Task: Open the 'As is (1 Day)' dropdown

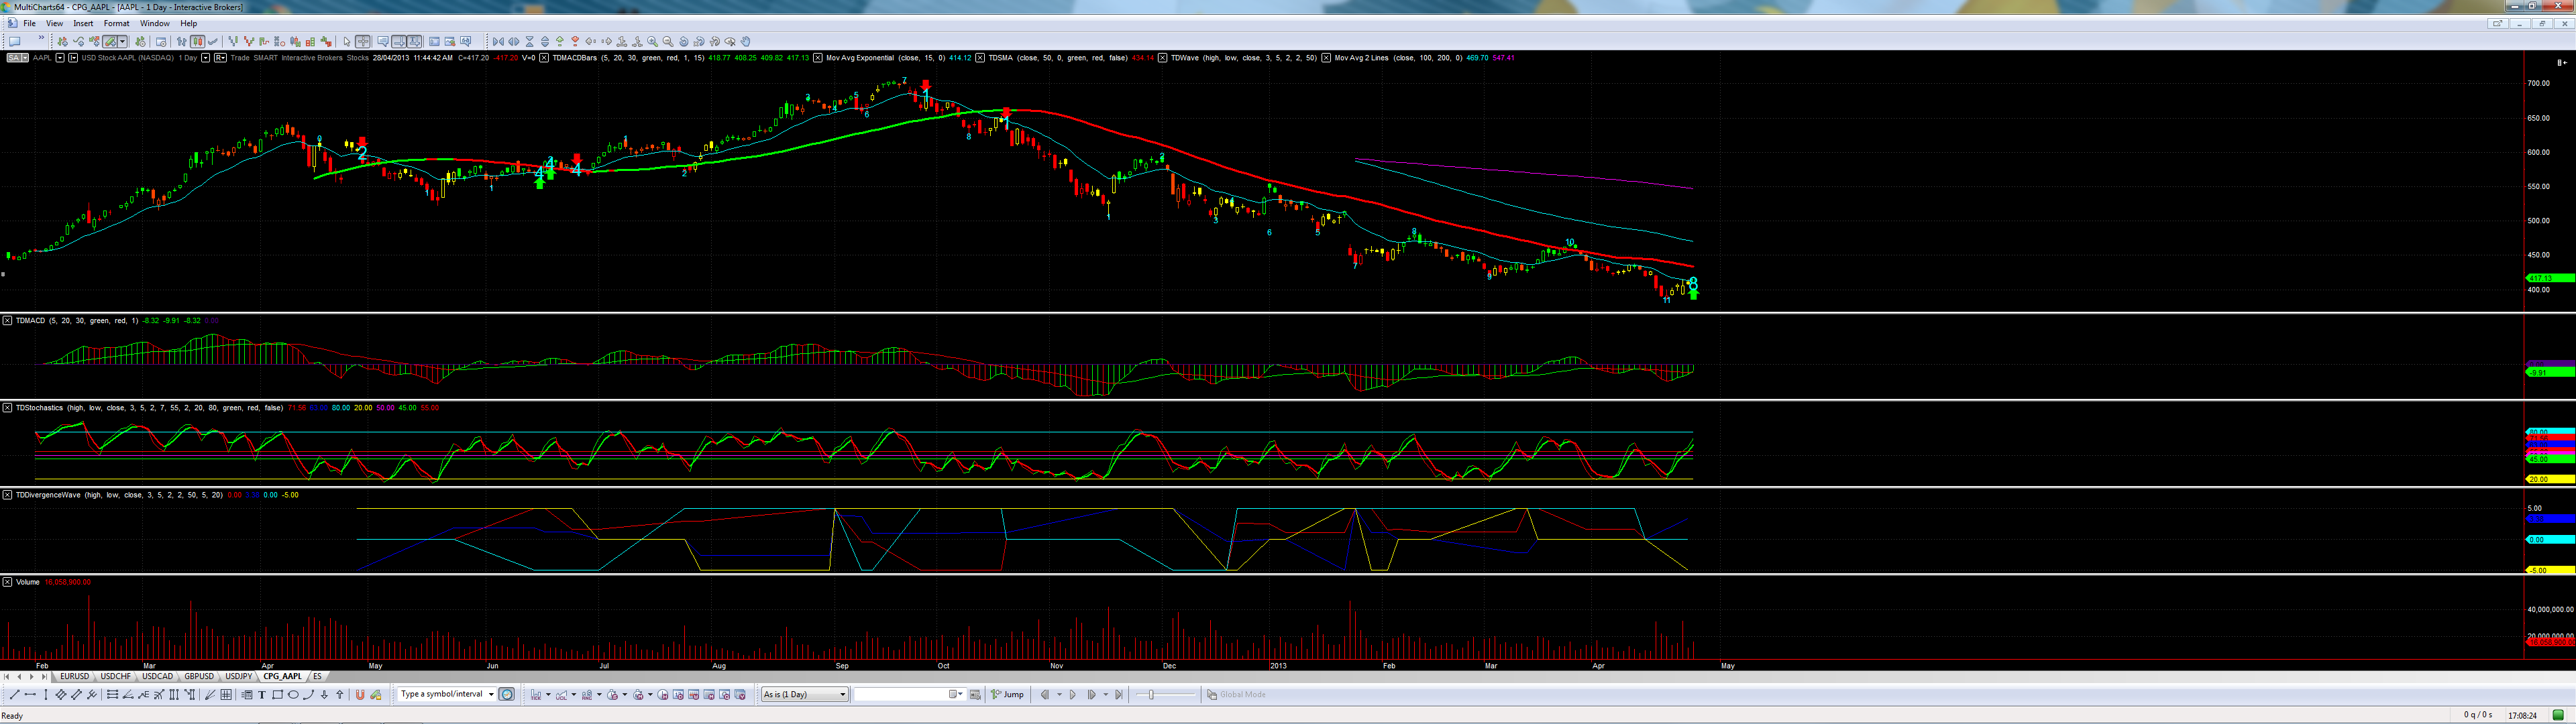Action: [x=805, y=694]
